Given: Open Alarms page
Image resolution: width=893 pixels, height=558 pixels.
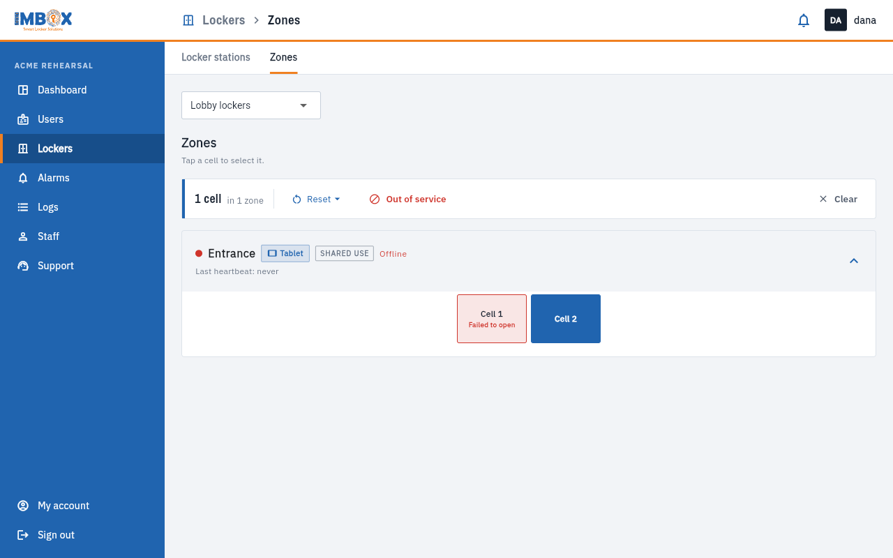Looking at the screenshot, I should click(82, 178).
